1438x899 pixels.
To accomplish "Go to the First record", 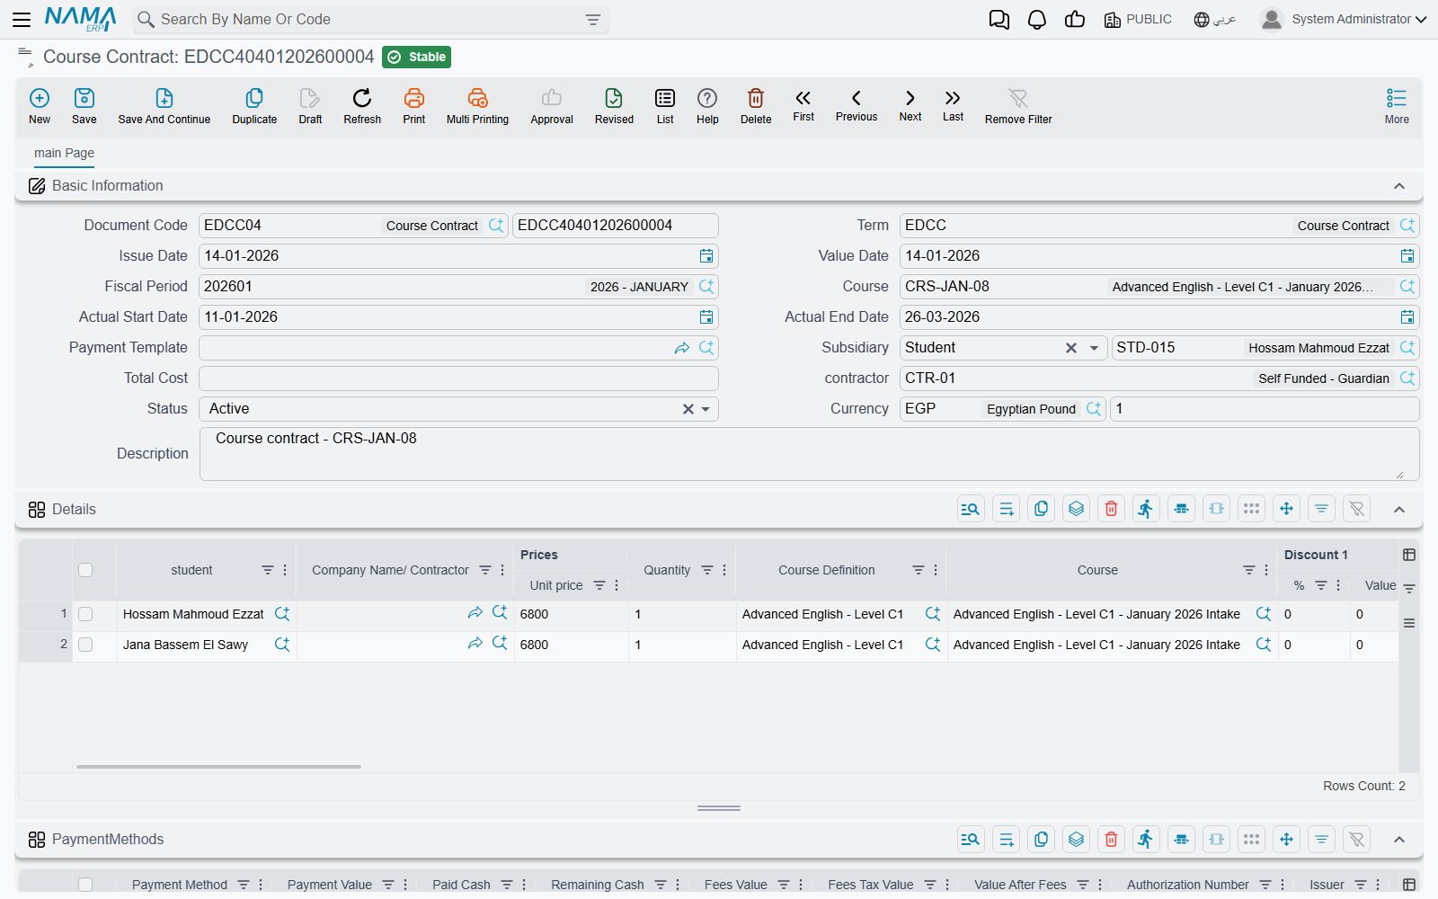I will (x=803, y=105).
